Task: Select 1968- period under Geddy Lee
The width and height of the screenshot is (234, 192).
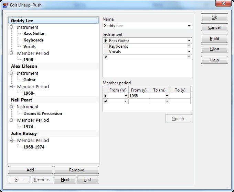Action: tap(29, 60)
